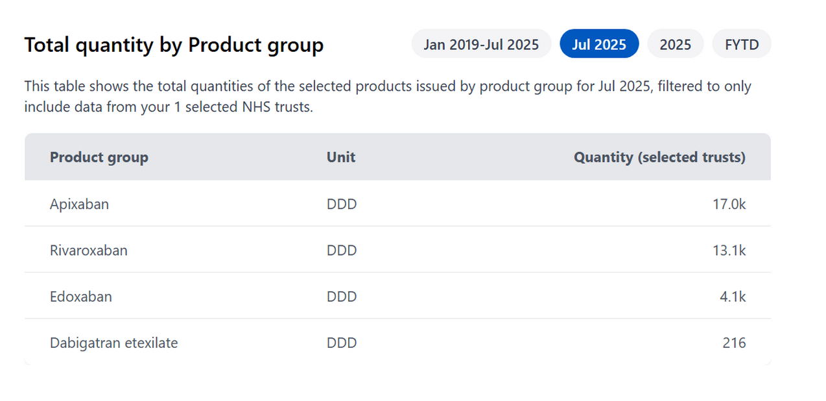Click the Total quantity by Product group heading
The width and height of the screenshot is (826, 401).
point(174,45)
